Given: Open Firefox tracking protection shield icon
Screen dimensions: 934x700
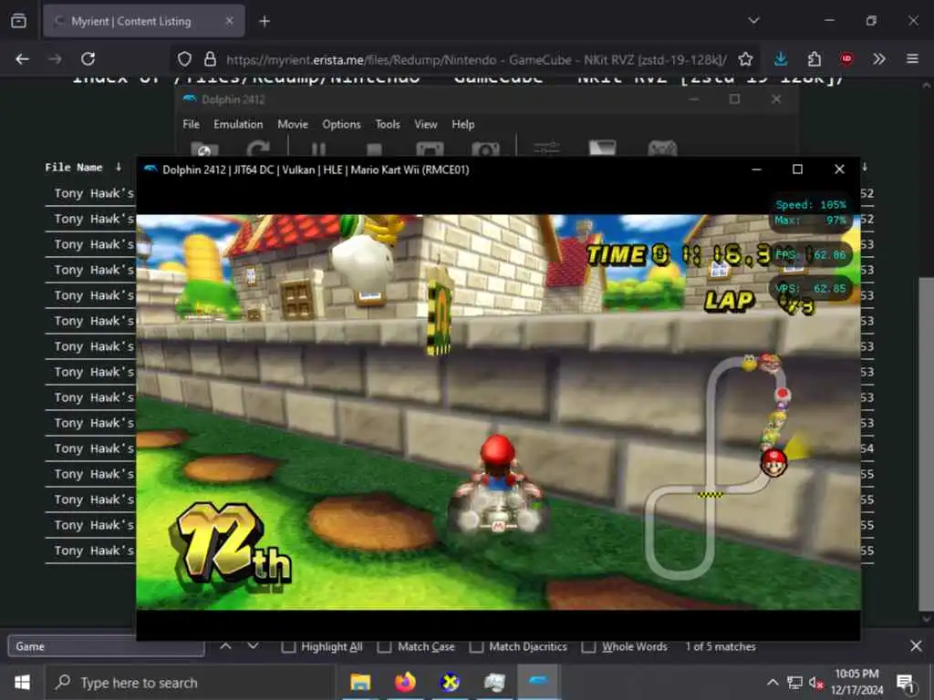Looking at the screenshot, I should click(184, 59).
